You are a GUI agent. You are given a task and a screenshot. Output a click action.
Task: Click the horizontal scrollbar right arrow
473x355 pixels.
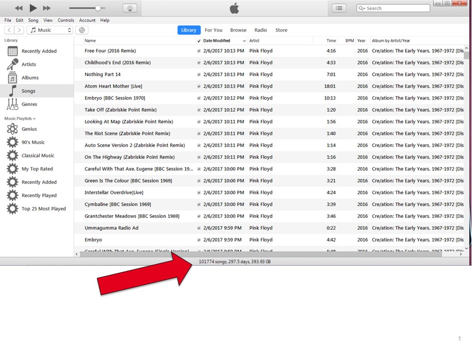click(x=461, y=254)
